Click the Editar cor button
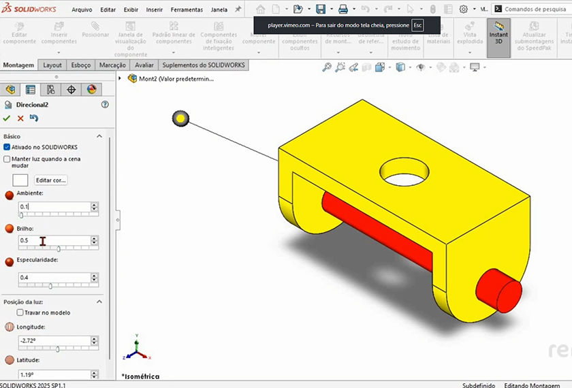The image size is (572, 388). click(x=51, y=180)
